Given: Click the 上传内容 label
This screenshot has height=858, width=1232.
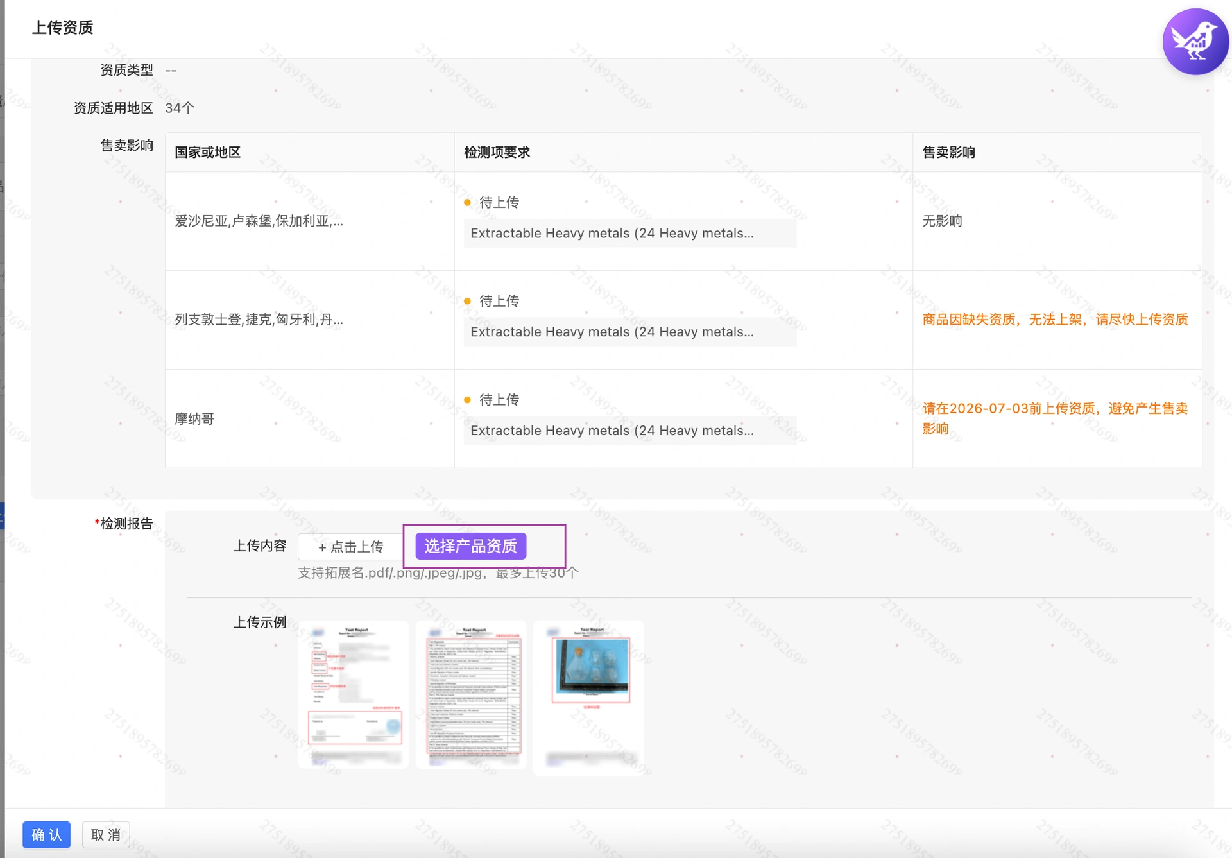Looking at the screenshot, I should 259,546.
